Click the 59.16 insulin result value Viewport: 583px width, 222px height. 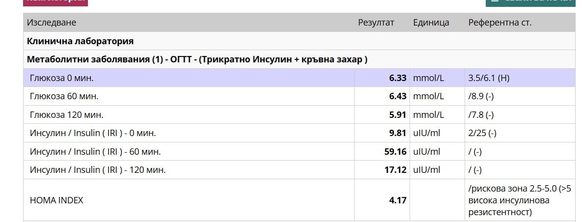395,151
